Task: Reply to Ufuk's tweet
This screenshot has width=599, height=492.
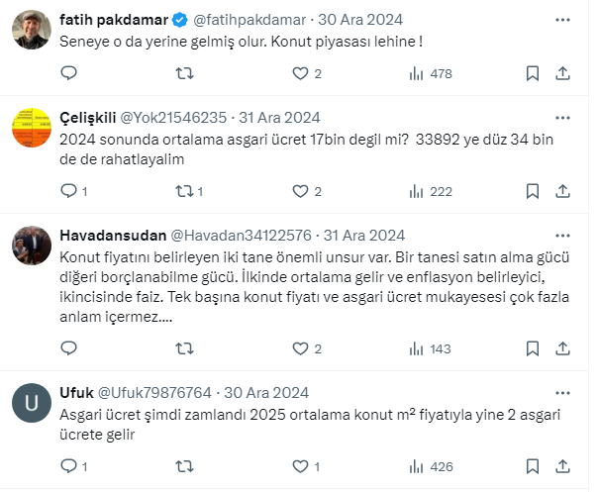Action: click(68, 466)
